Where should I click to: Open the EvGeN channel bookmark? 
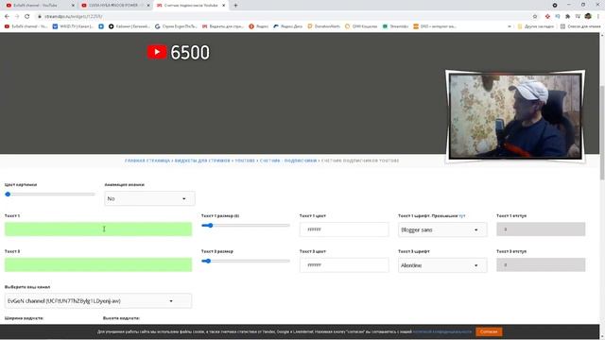pos(26,26)
